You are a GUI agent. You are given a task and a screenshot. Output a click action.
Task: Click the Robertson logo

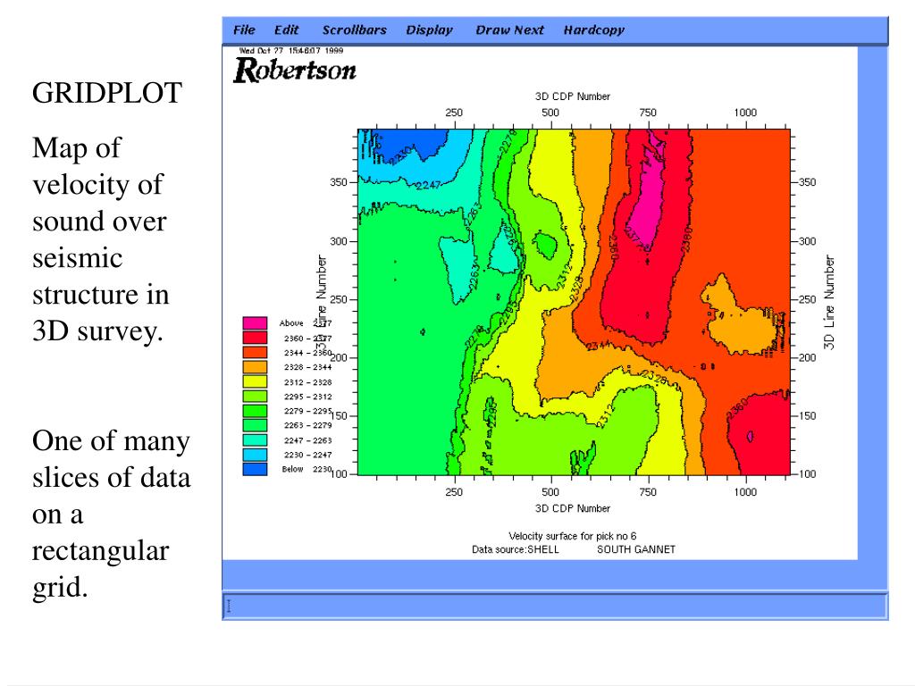295,71
